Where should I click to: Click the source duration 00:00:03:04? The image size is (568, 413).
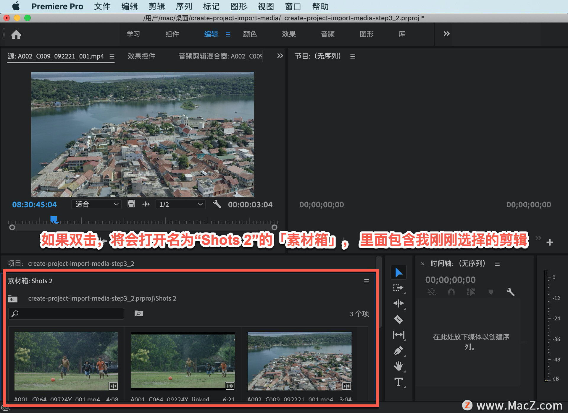[250, 204]
